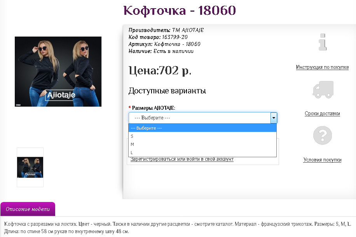356x237 pixels.
Task: Click the manufacturer name TM AJIOTAJE
Action: click(x=188, y=30)
